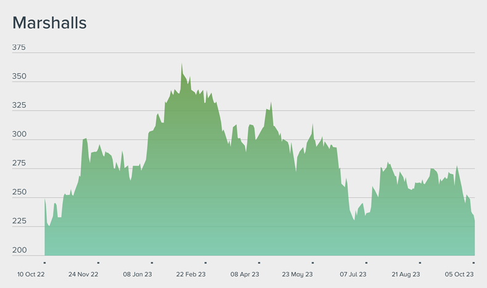
Task: Click the 375 y-axis value label
Action: coord(19,47)
